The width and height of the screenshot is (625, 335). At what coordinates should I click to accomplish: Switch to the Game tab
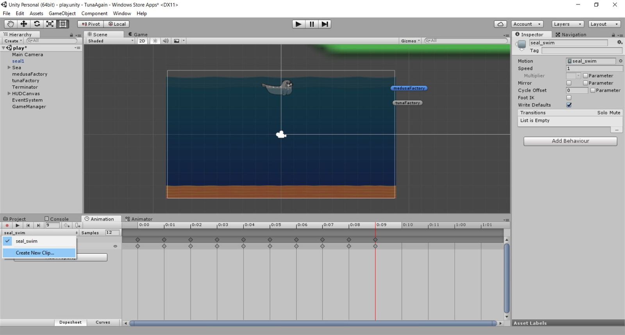[x=138, y=34]
